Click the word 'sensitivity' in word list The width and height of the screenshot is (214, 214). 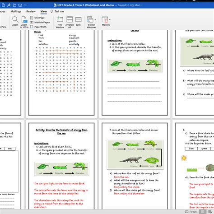pos(74,44)
